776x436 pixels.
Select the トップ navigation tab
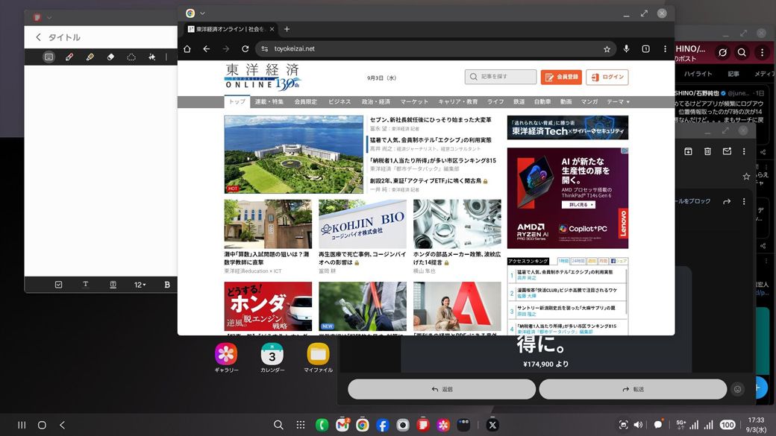237,101
